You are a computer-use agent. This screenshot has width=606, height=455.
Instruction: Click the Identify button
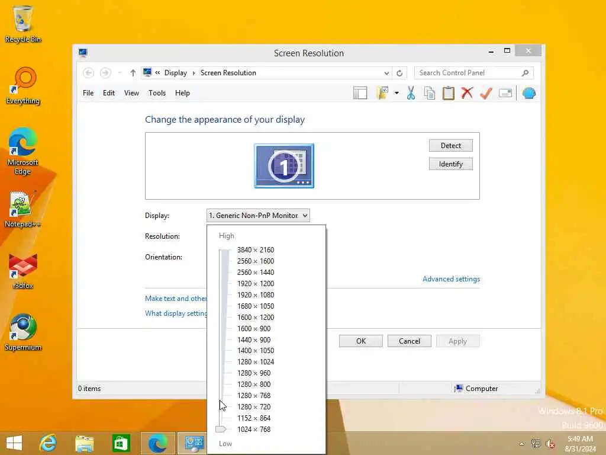pyautogui.click(x=450, y=164)
